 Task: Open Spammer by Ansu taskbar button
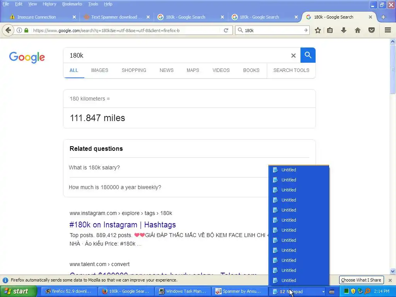(x=239, y=291)
